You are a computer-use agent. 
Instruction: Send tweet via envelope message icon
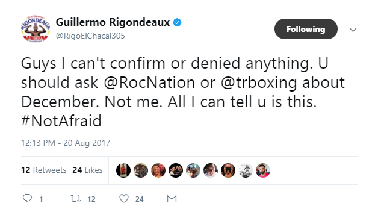point(172,199)
